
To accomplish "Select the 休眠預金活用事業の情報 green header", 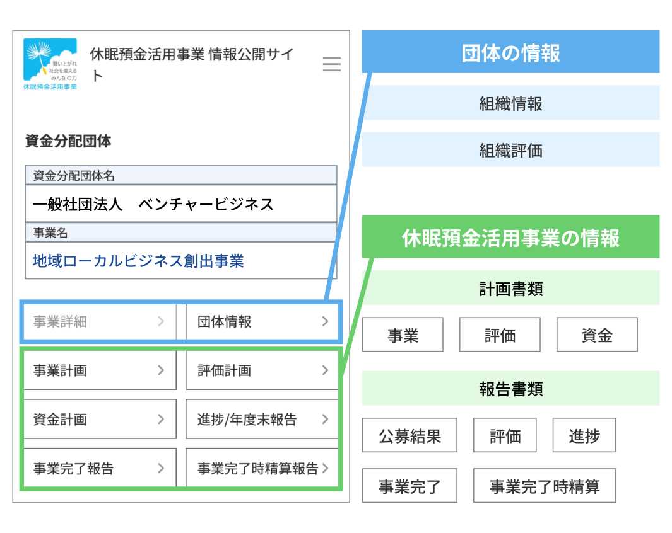I will click(510, 238).
